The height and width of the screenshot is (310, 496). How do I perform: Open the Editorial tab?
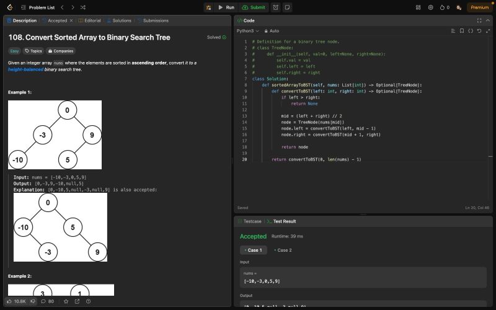pyautogui.click(x=89, y=20)
